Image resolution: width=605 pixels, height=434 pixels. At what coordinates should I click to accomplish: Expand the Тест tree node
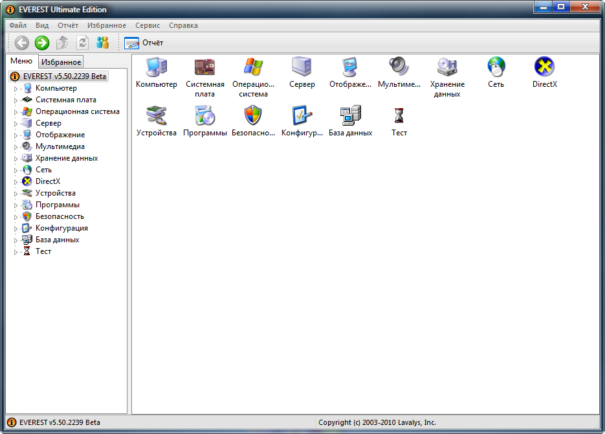tap(16, 252)
